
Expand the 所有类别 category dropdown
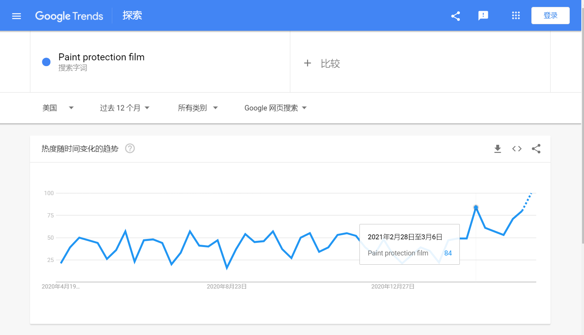coord(198,108)
